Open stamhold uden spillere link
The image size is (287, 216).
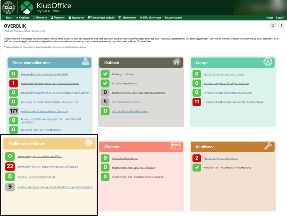[x=126, y=102]
